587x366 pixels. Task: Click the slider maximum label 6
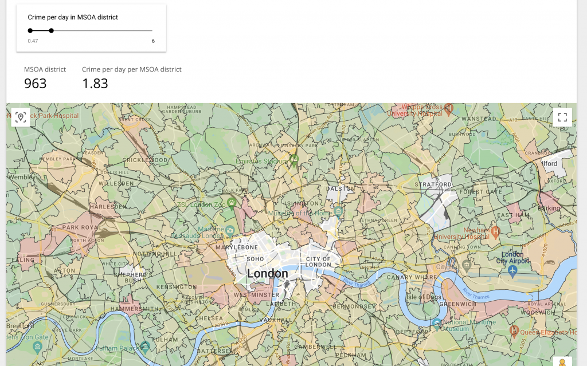coord(153,41)
